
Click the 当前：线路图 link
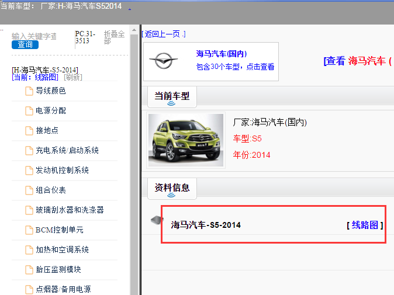tap(35, 77)
